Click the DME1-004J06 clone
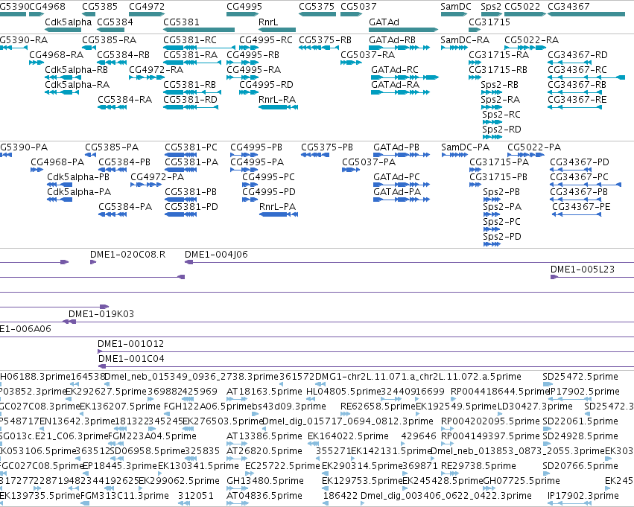The image size is (634, 507). click(409, 262)
